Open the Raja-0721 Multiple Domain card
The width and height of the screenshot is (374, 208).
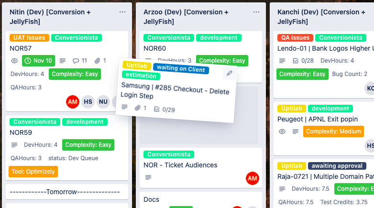click(325, 176)
